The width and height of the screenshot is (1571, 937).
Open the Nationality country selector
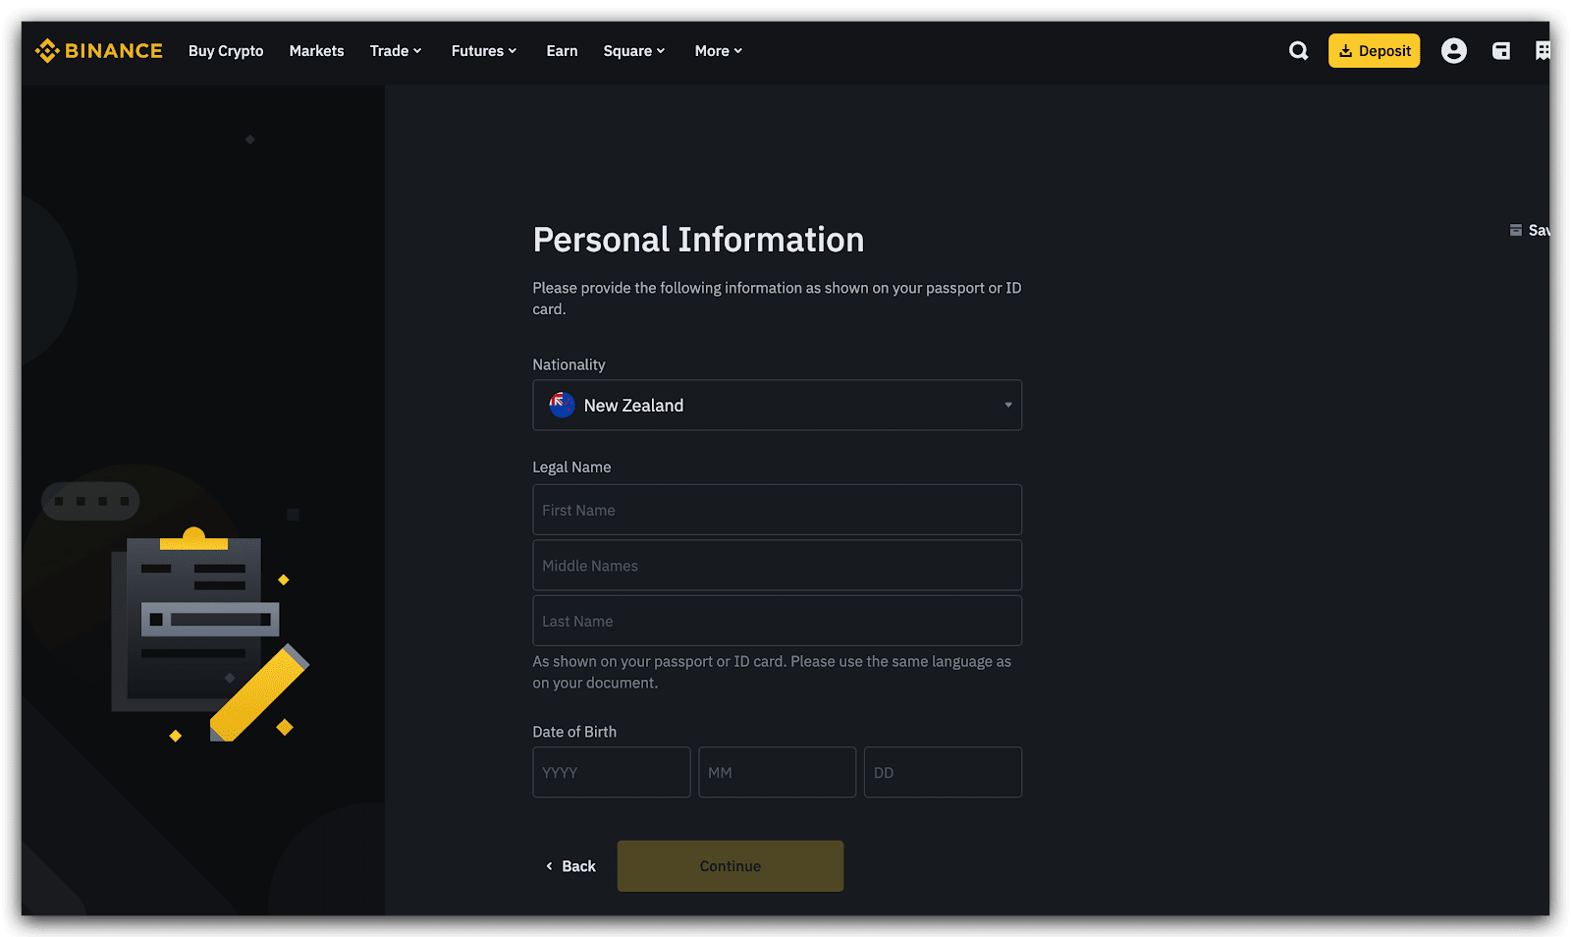[777, 405]
